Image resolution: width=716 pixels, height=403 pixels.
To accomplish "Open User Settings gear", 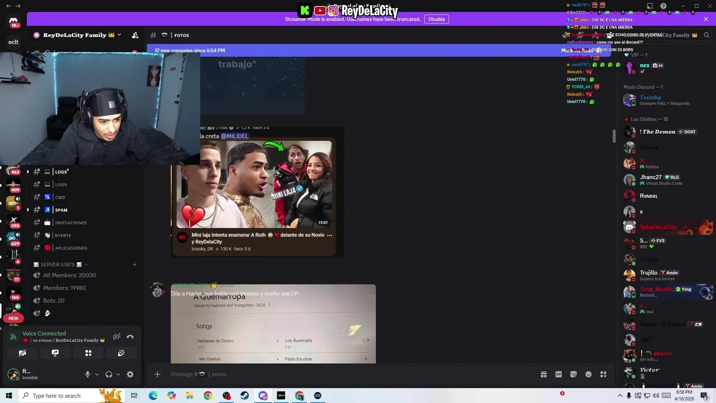I will point(130,374).
